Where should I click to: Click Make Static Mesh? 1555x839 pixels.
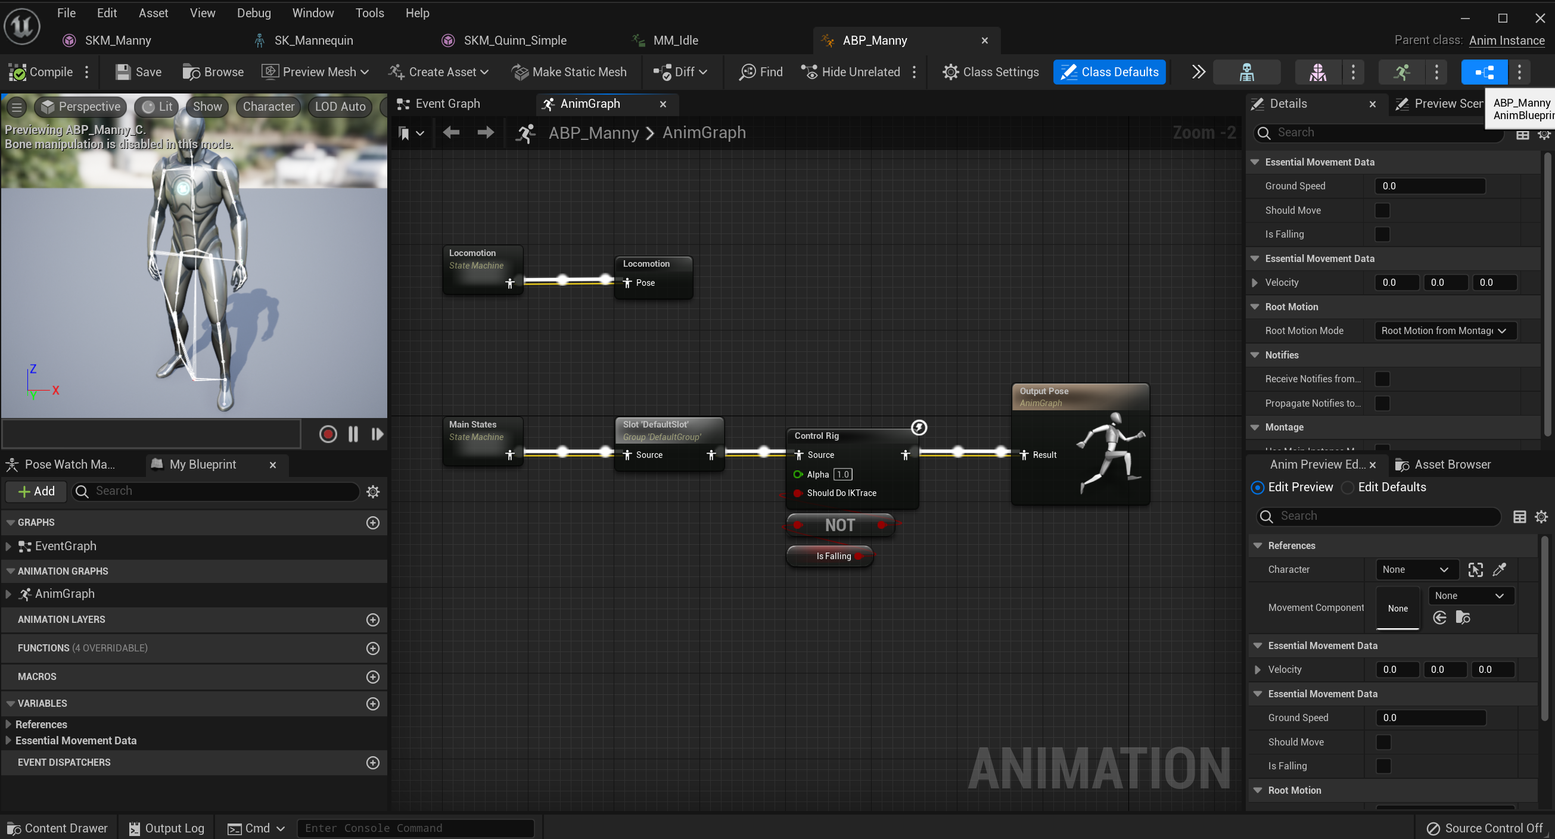pyautogui.click(x=568, y=72)
